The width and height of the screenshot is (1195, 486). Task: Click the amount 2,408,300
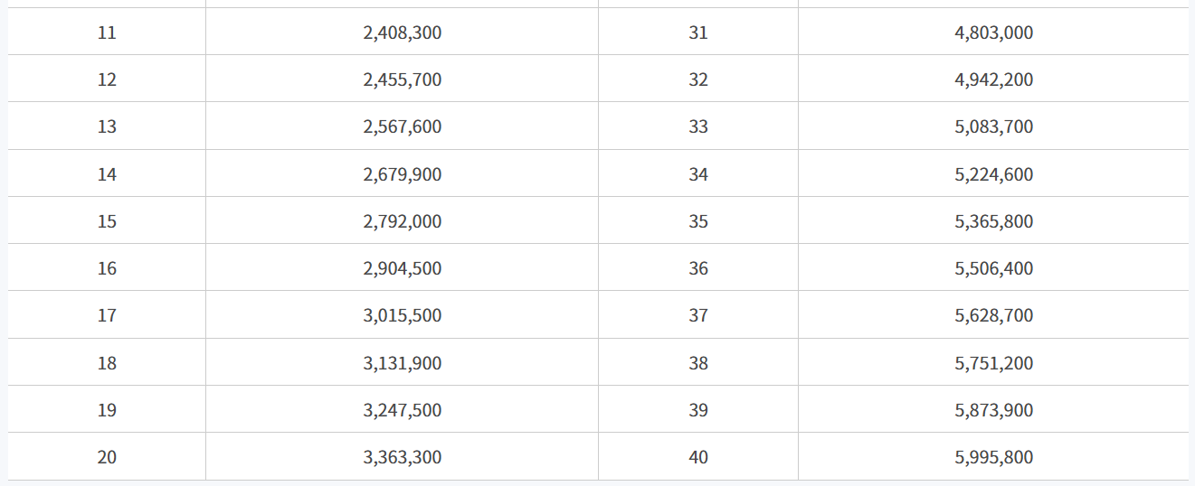coord(403,33)
